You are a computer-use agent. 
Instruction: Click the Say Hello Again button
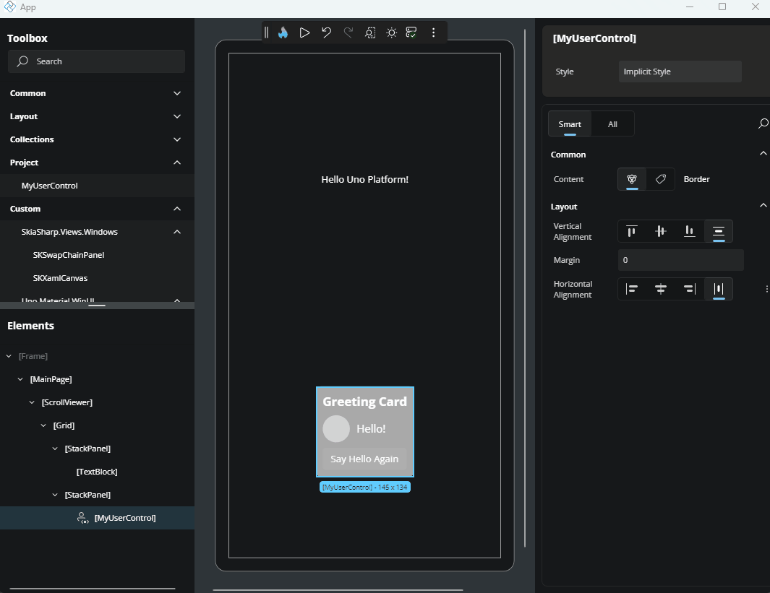coord(365,459)
